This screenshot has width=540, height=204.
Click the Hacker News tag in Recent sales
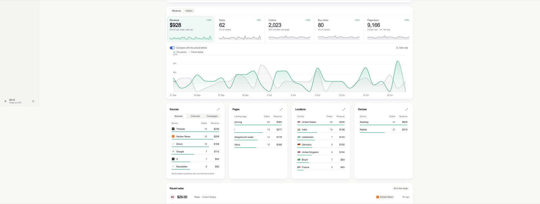pyautogui.click(x=385, y=197)
